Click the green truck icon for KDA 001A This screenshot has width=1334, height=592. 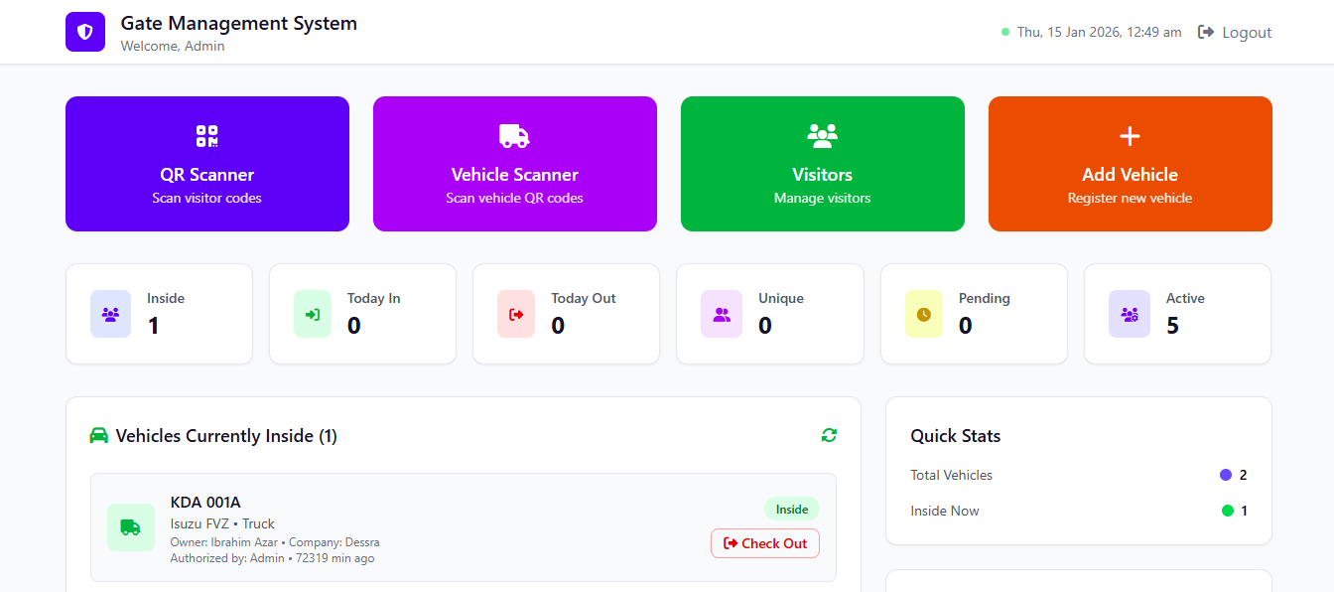click(131, 527)
